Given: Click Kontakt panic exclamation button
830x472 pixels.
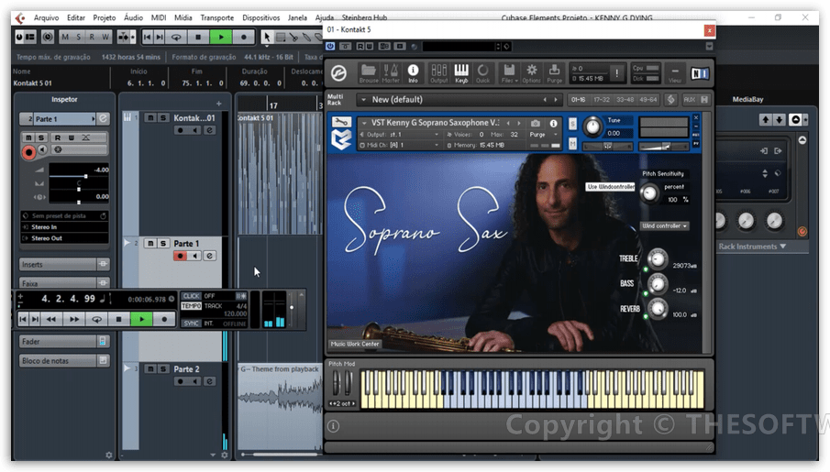Looking at the screenshot, I should click(616, 73).
